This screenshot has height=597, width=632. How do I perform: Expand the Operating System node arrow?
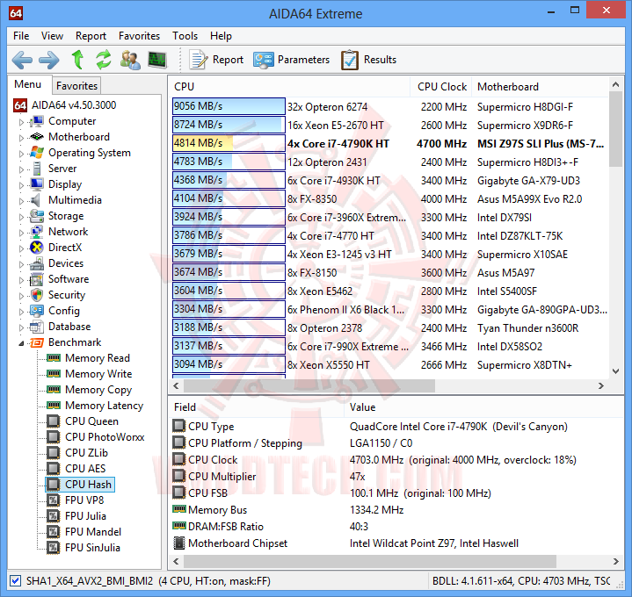21,154
